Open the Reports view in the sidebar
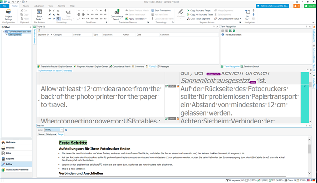Viewport: 317px width, 183px height. pos(16,159)
